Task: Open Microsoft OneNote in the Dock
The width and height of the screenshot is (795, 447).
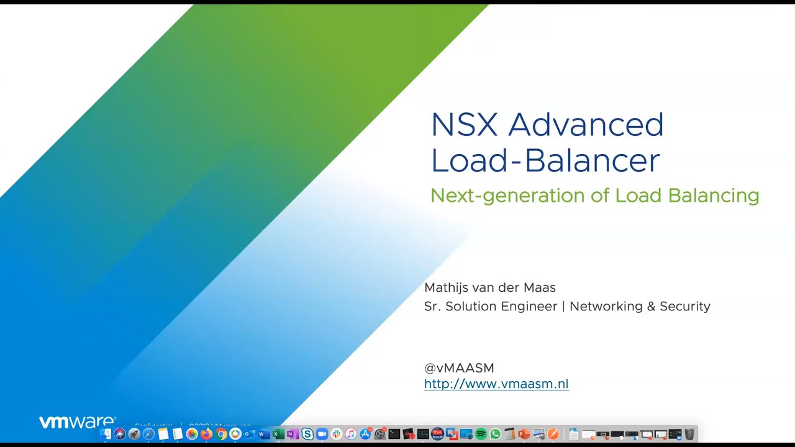Action: [293, 434]
